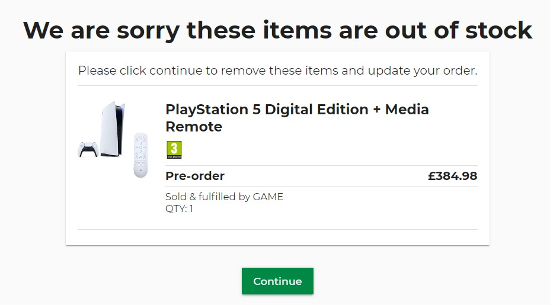550x305 pixels.
Task: Click the Media Remote picture
Action: [x=140, y=155]
